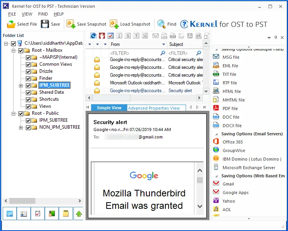Open the FIND menu

click(x=43, y=14)
